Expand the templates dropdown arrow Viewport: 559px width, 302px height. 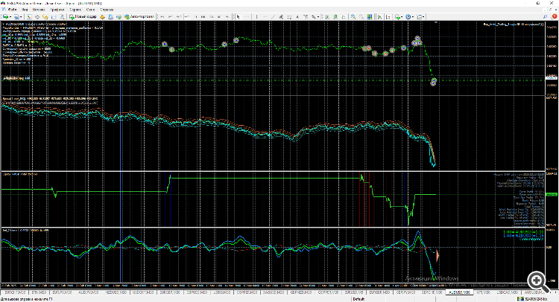(423, 16)
